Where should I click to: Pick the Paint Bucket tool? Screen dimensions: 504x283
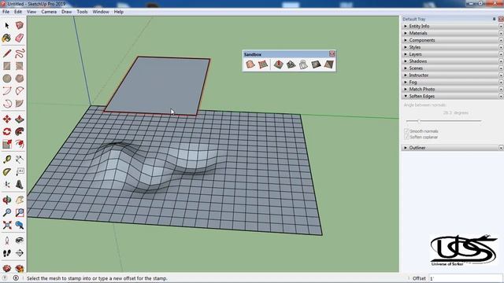[7, 39]
